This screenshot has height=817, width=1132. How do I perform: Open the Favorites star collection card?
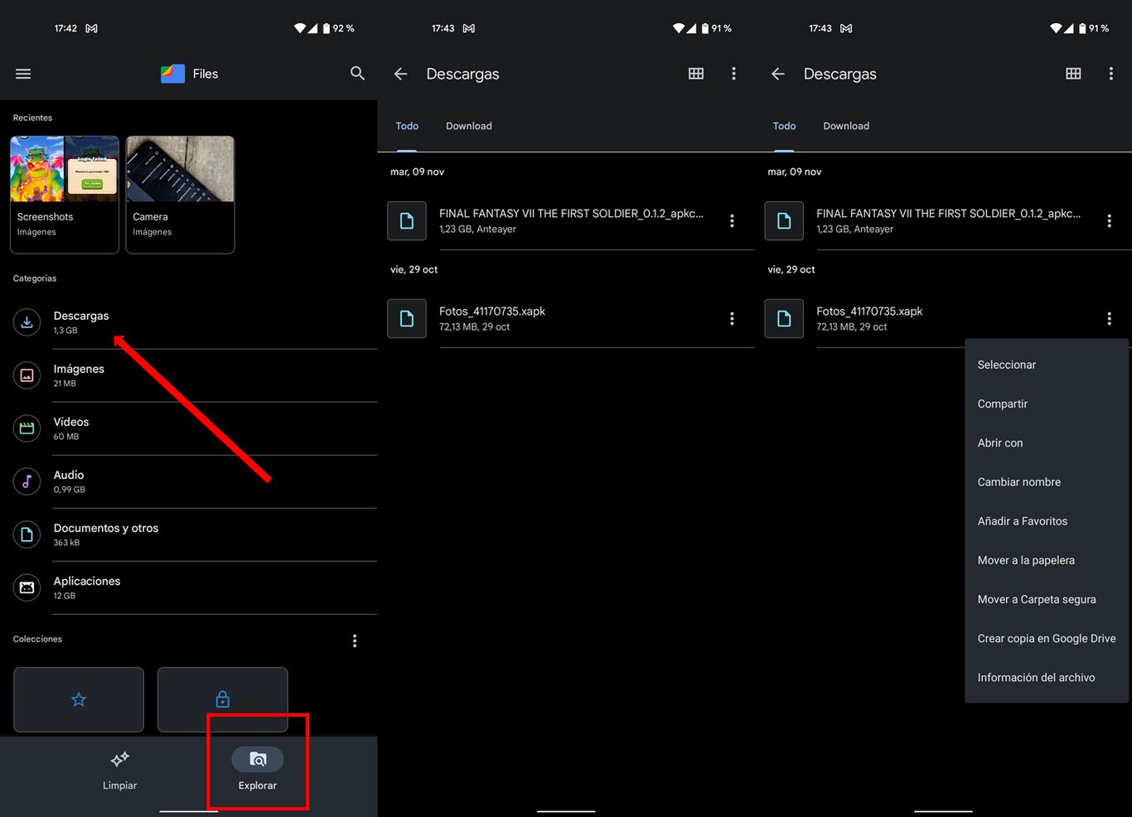79,699
